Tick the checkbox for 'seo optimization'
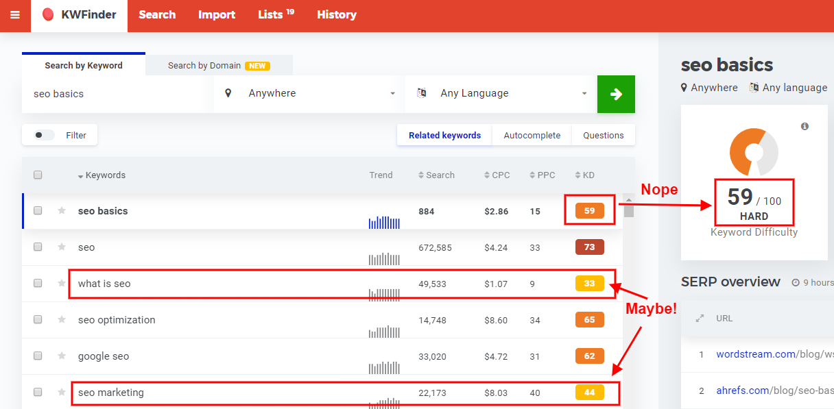This screenshot has height=409, width=834. pos(38,320)
